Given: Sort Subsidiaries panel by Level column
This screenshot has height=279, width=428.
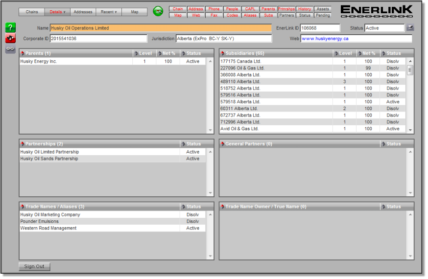Looking at the screenshot, I should point(344,53).
